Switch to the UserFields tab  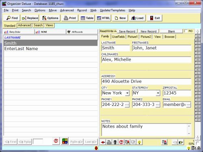pos(119,37)
